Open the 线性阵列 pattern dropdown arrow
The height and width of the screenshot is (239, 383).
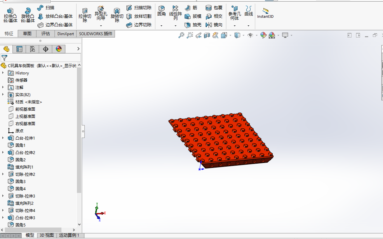(x=175, y=25)
